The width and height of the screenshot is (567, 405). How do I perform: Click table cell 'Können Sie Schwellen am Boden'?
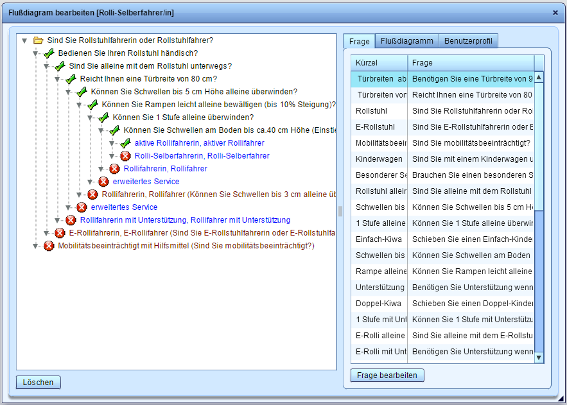click(x=471, y=255)
